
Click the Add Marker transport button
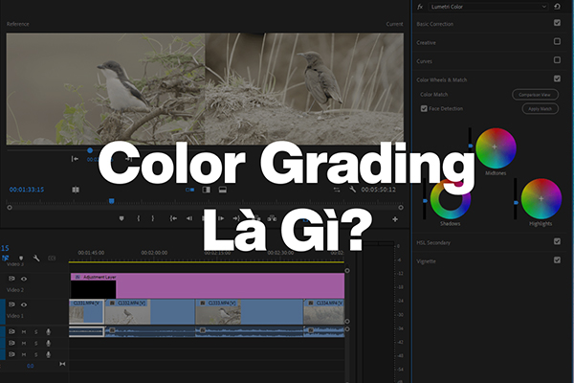pos(121,218)
